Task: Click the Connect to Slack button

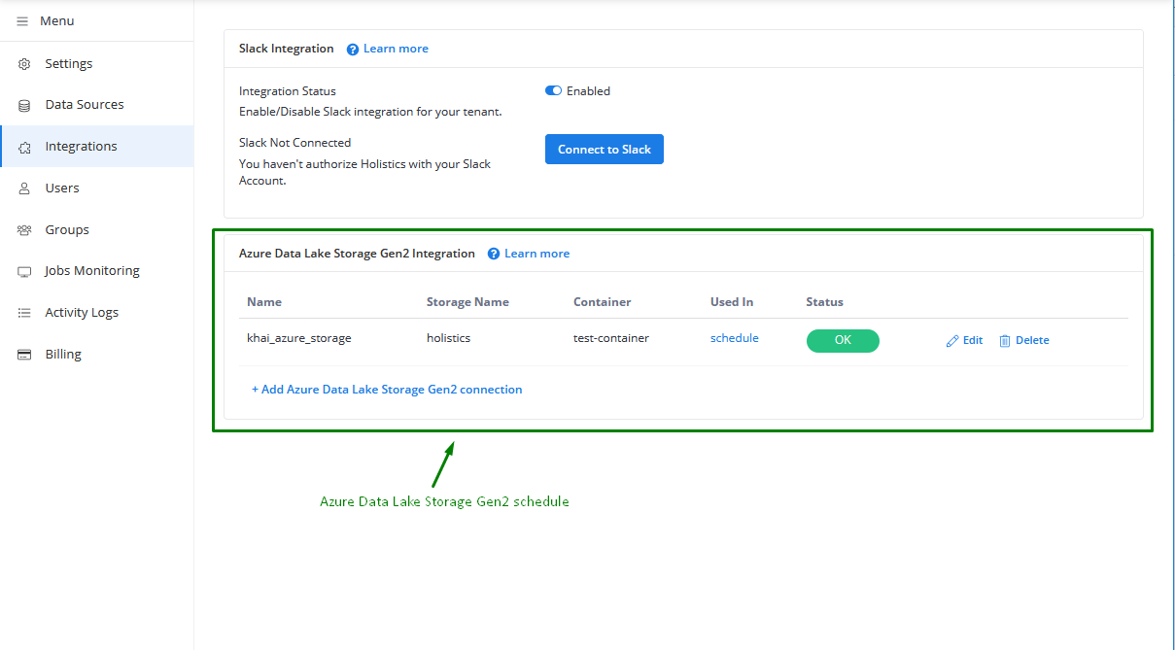Action: click(605, 150)
